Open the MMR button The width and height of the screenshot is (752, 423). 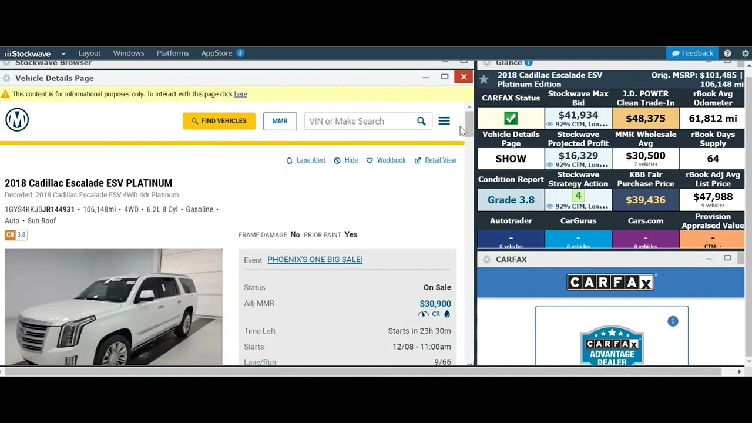280,121
